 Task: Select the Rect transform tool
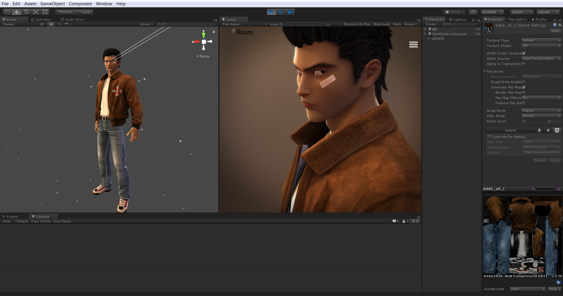click(x=45, y=12)
